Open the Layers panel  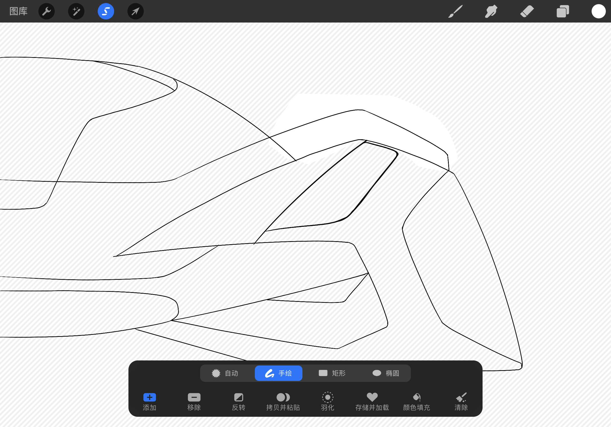tap(563, 11)
